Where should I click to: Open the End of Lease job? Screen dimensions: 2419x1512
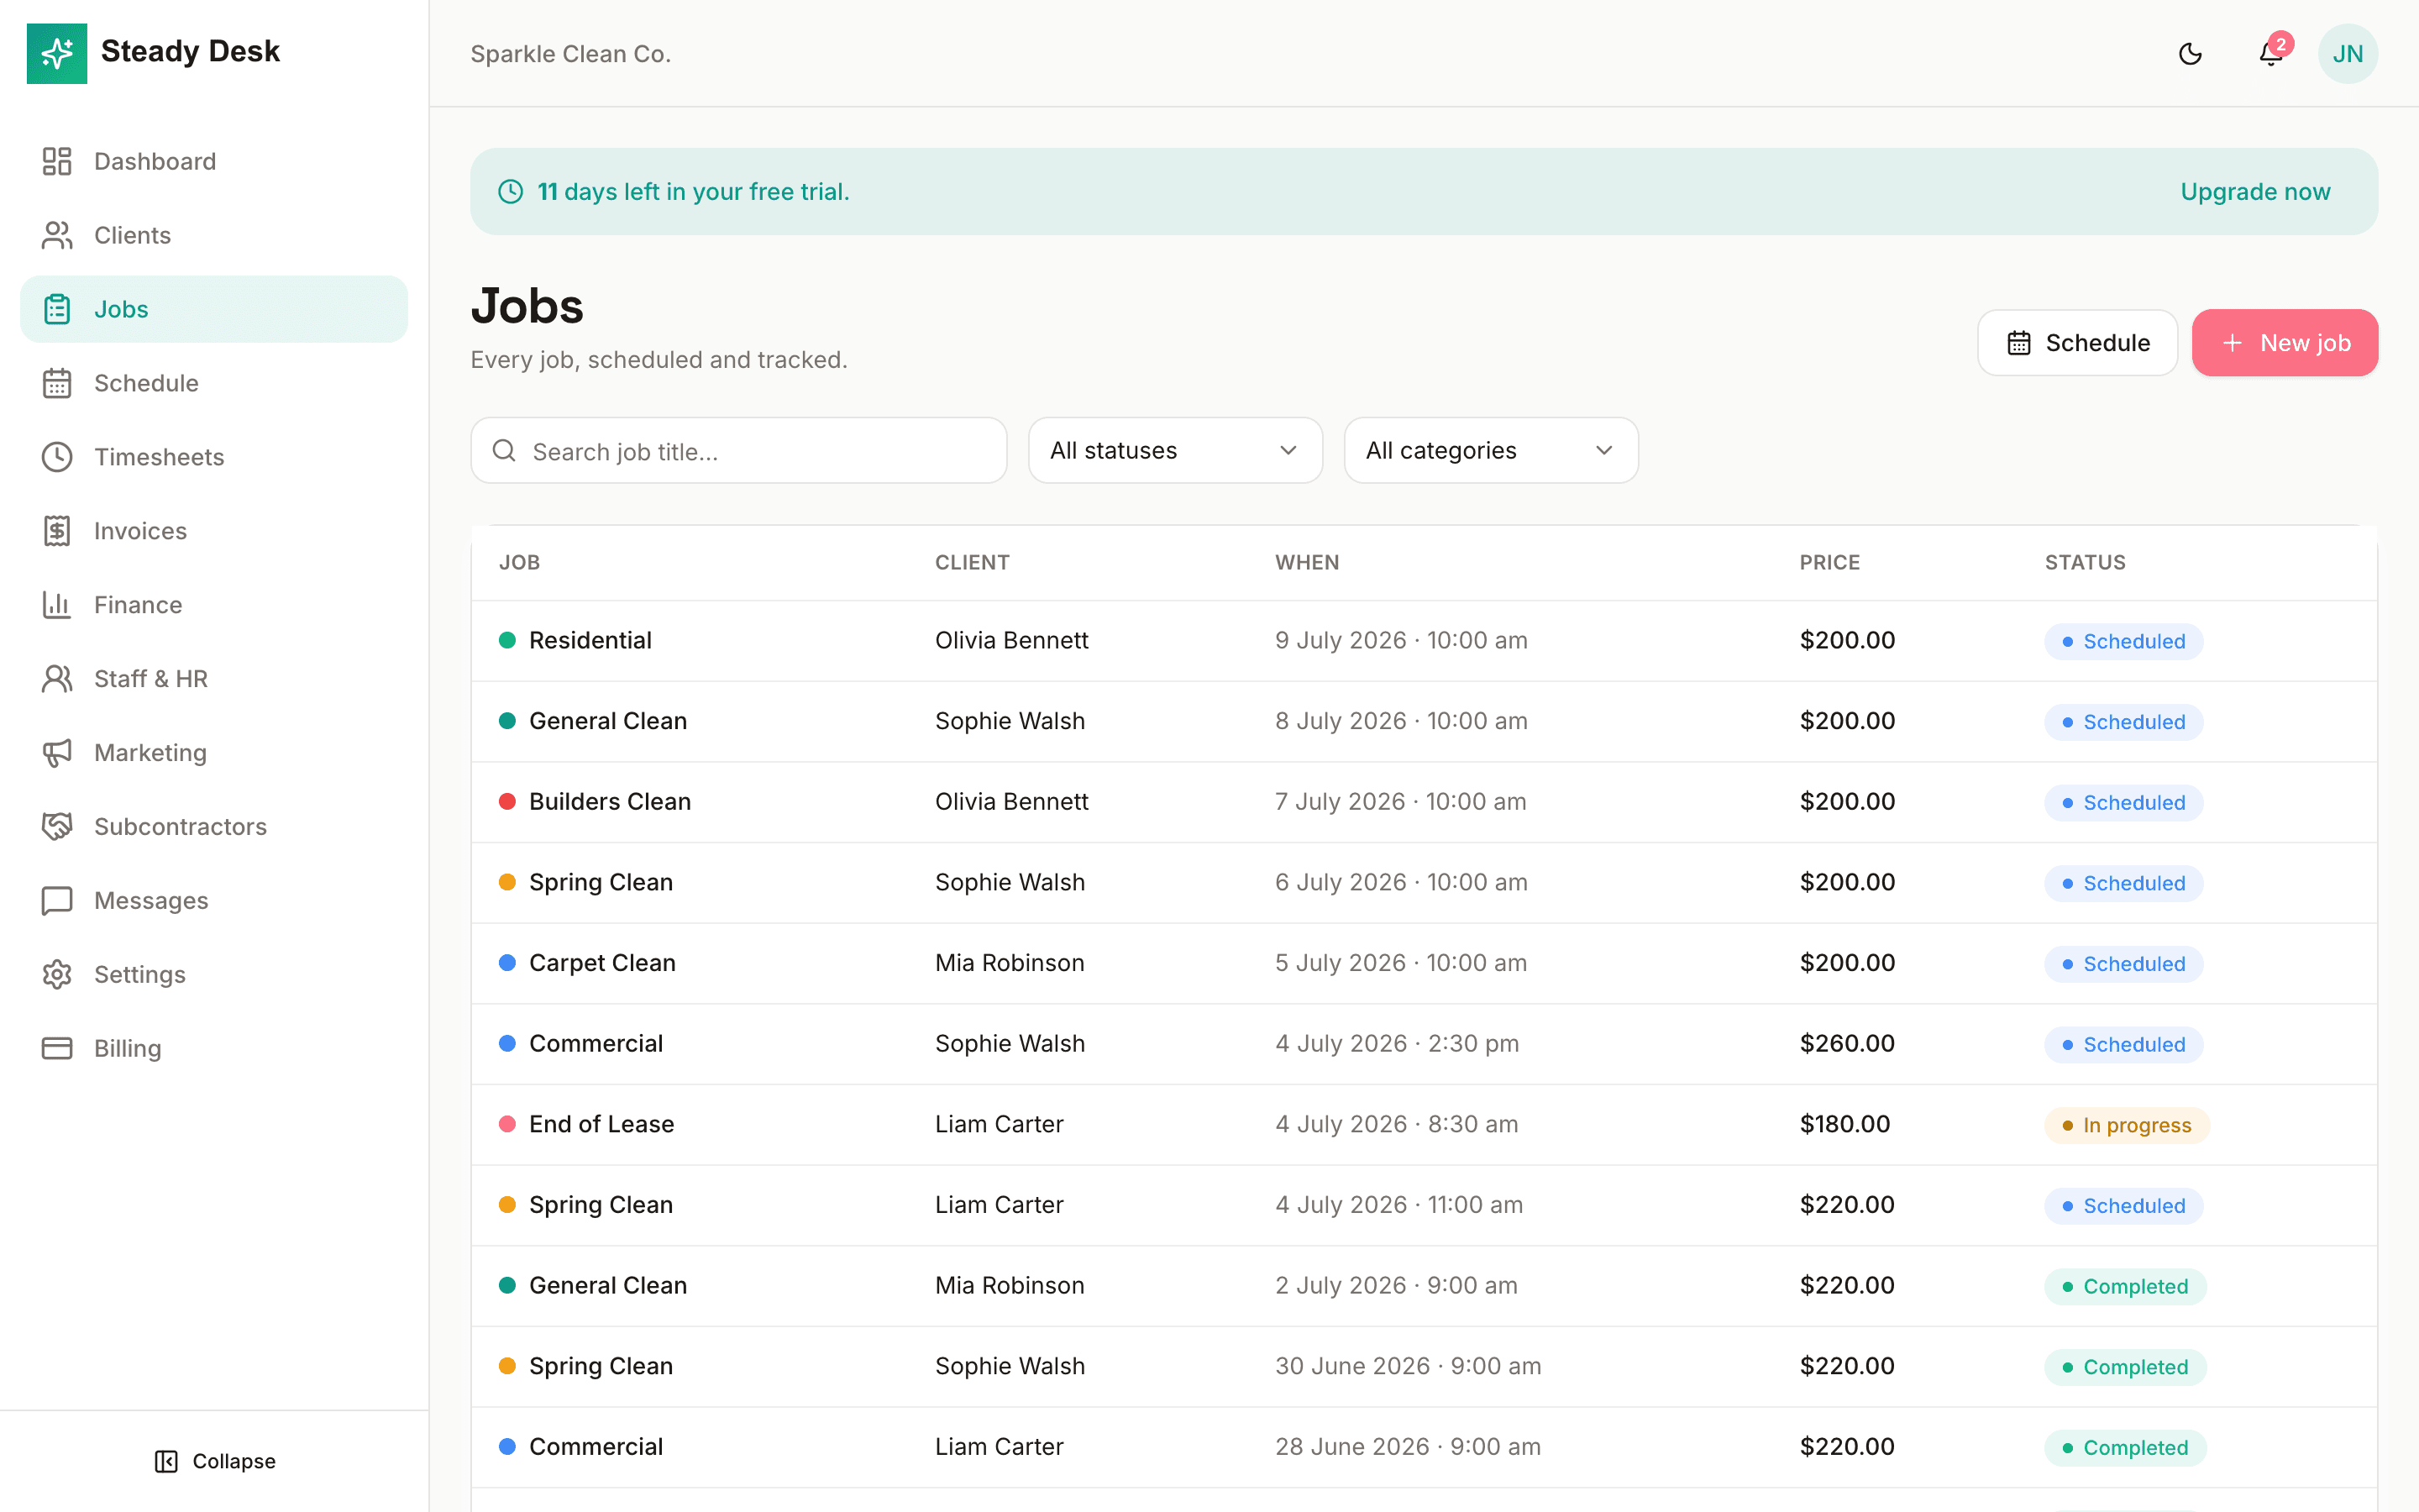tap(1424, 1125)
